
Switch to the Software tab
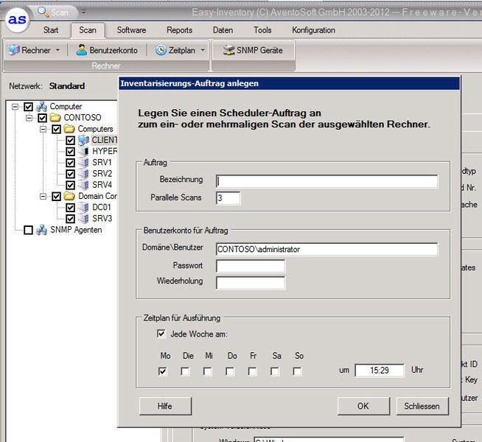click(131, 30)
